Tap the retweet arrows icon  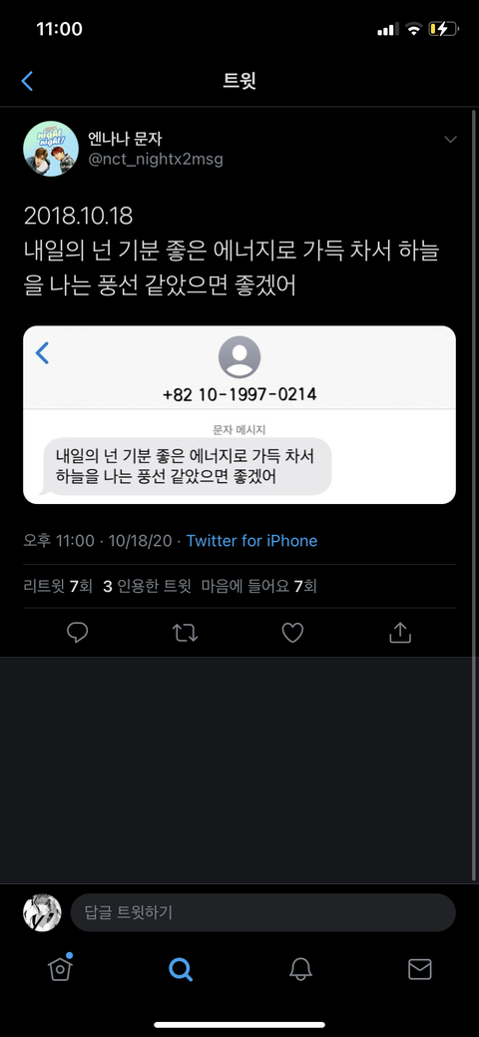coord(185,634)
